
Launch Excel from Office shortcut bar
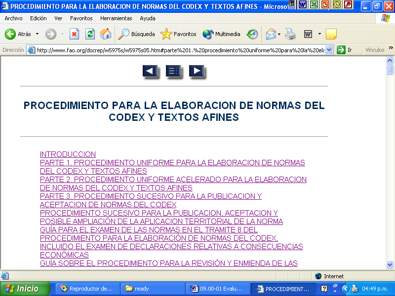tap(314, 4)
